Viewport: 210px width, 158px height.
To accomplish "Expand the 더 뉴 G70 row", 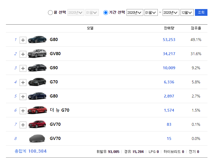I will [x=23, y=111].
